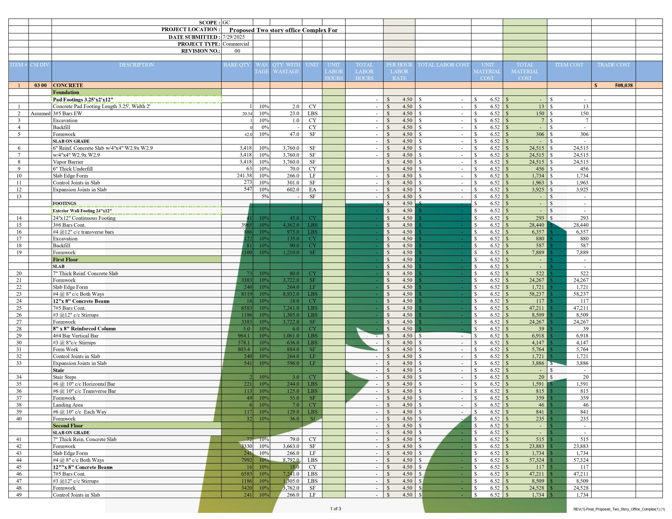672x519 pixels.
Task: Click #6 @ 10" c/c Each Way
Action: [x=80, y=412]
